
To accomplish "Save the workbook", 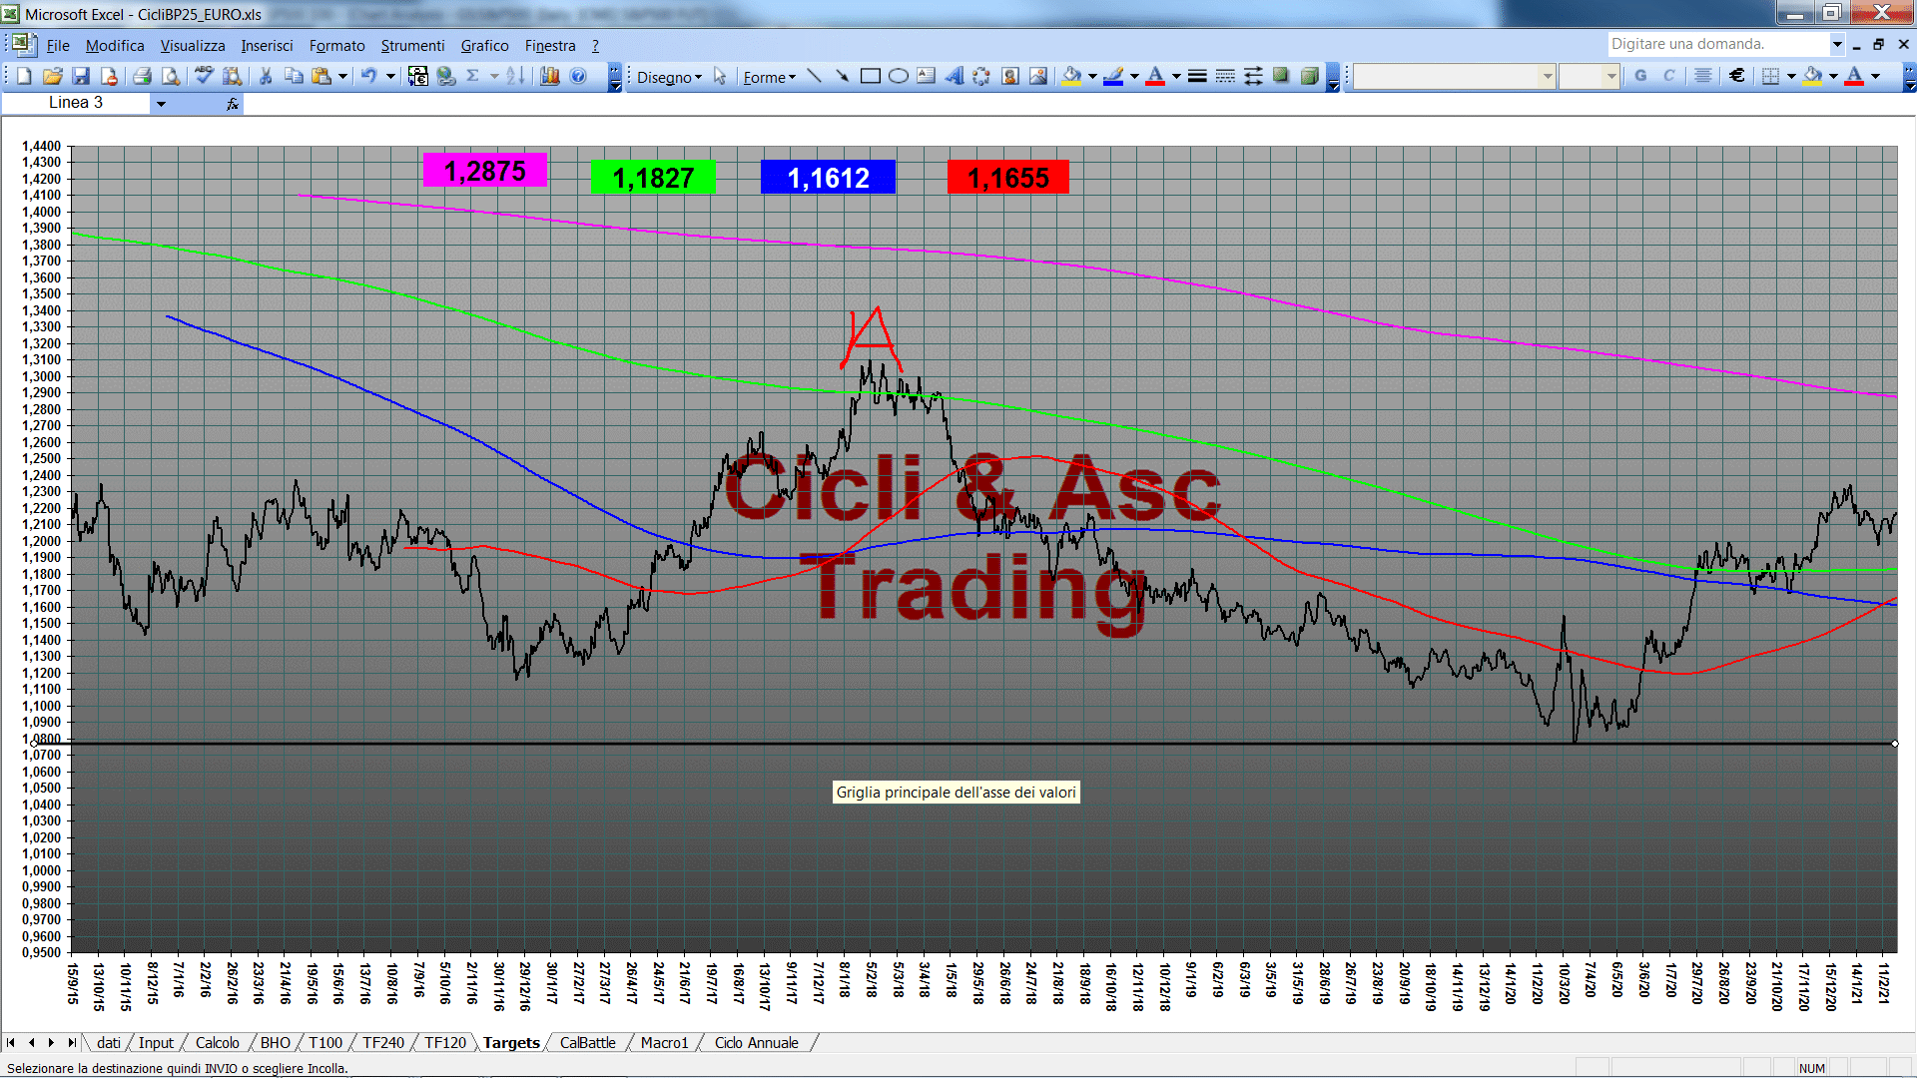I will point(81,76).
